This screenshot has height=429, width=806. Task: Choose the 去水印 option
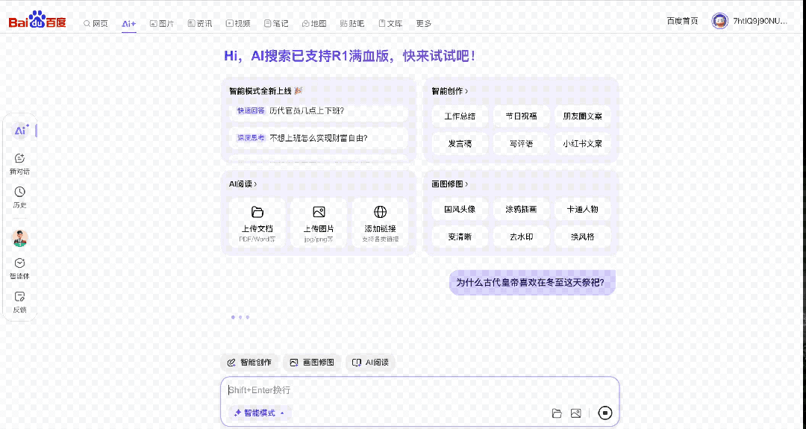tap(521, 237)
